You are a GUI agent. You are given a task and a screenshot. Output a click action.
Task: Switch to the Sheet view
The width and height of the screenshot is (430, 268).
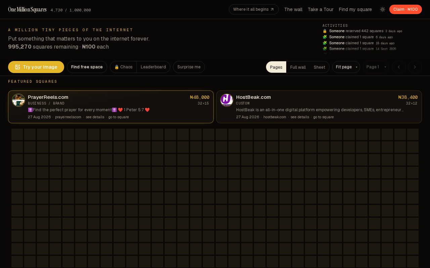pos(319,67)
